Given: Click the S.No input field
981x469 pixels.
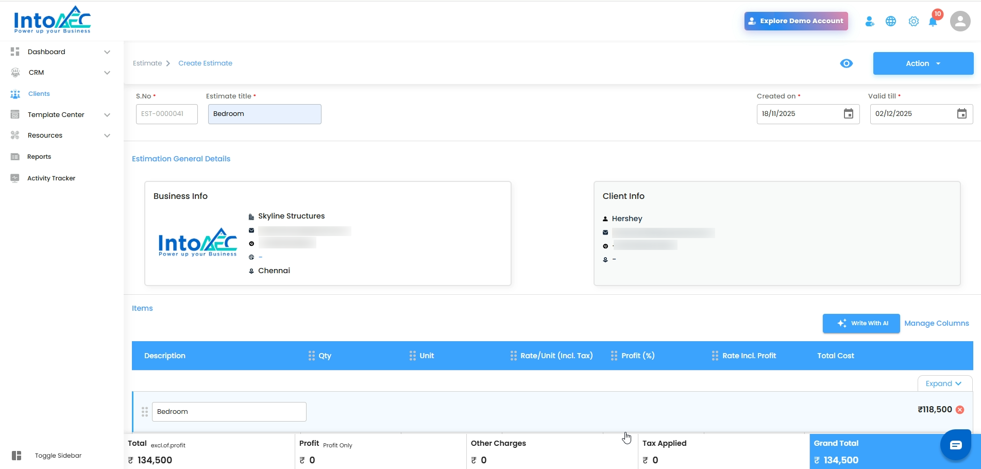Looking at the screenshot, I should (x=167, y=114).
